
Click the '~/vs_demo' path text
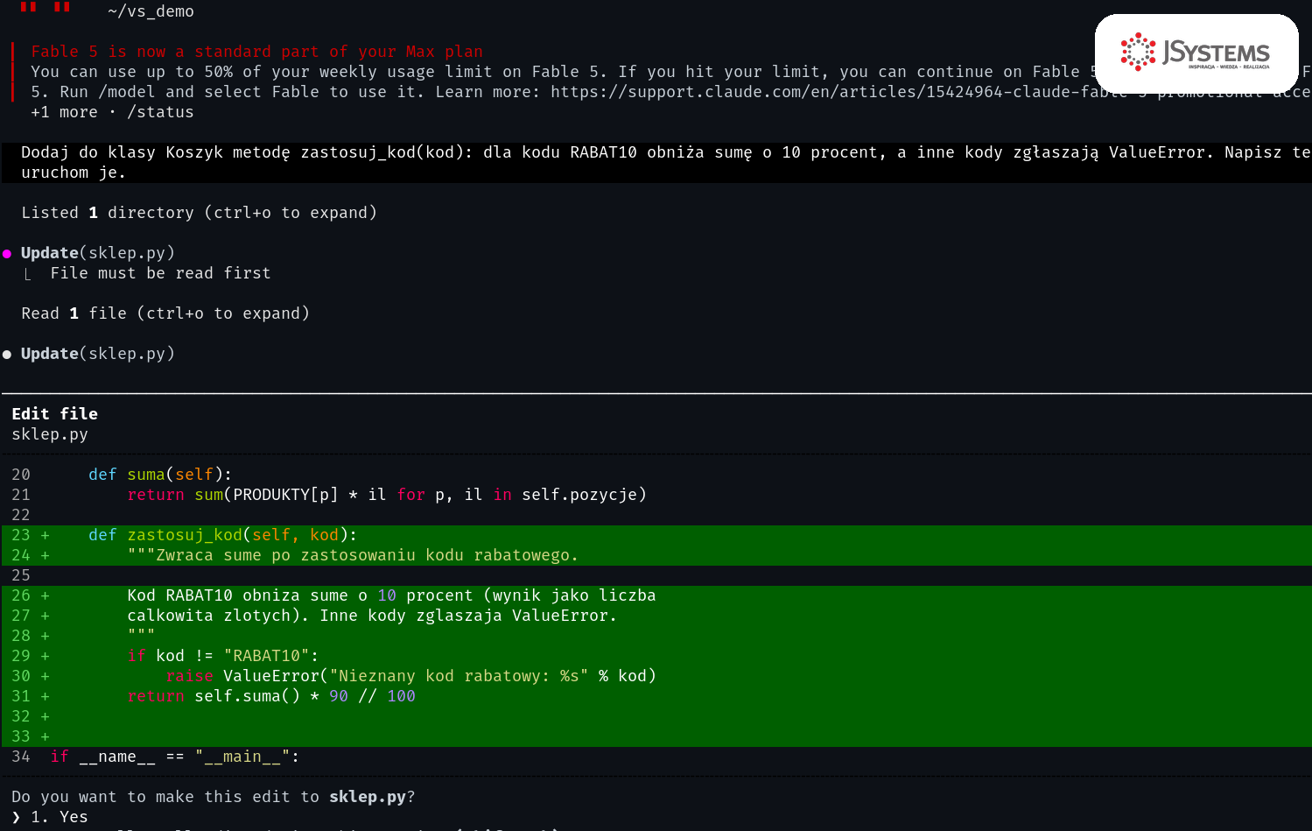151,11
